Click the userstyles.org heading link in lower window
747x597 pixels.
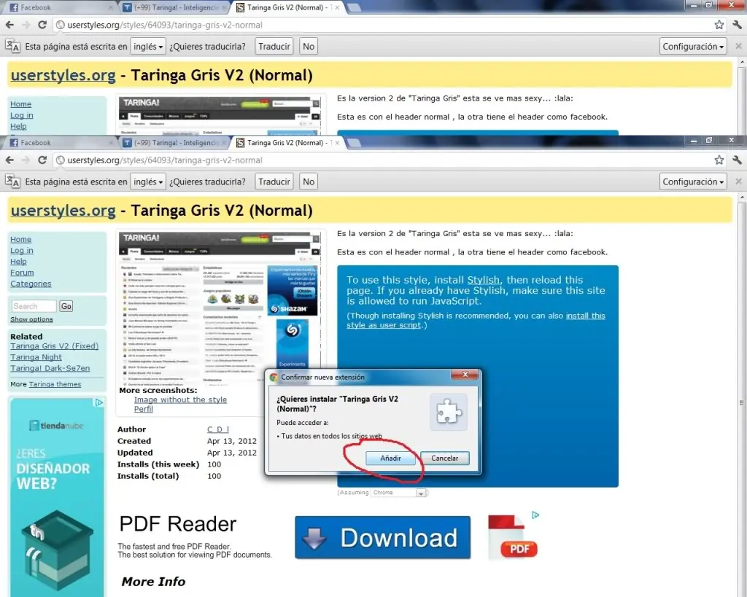point(63,211)
